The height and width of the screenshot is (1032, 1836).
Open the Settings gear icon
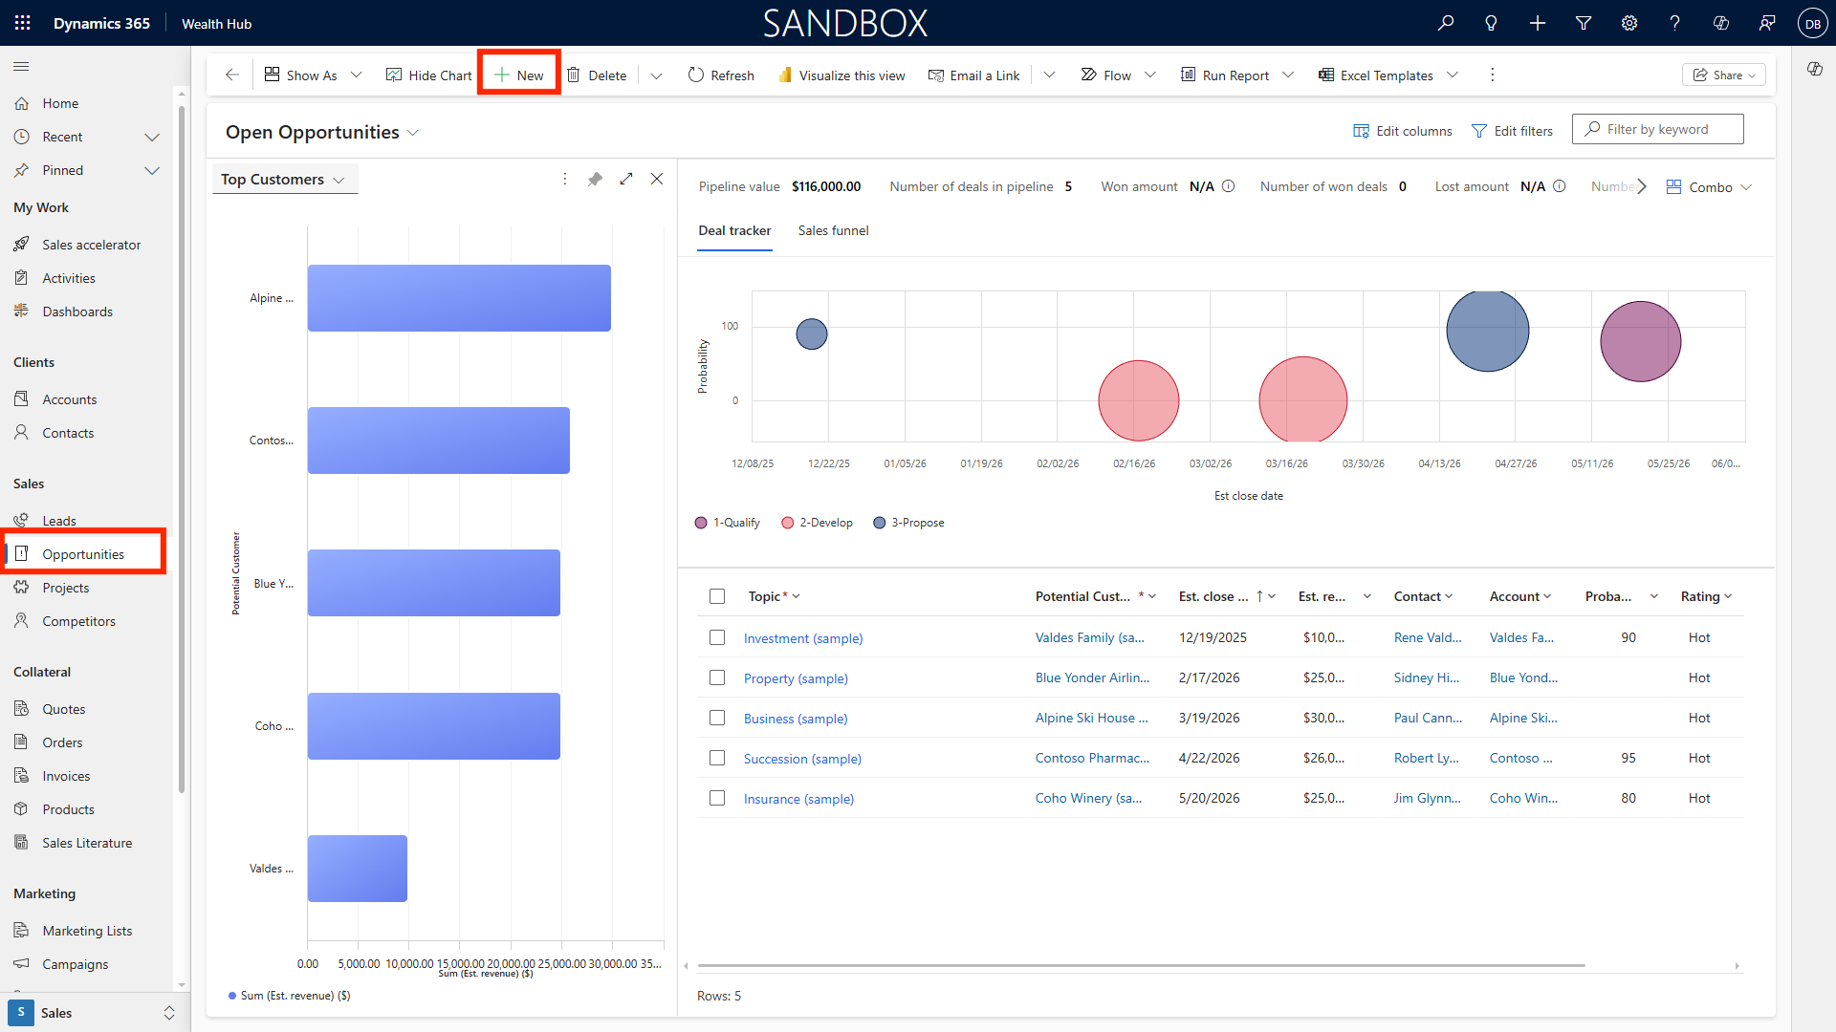[1629, 23]
